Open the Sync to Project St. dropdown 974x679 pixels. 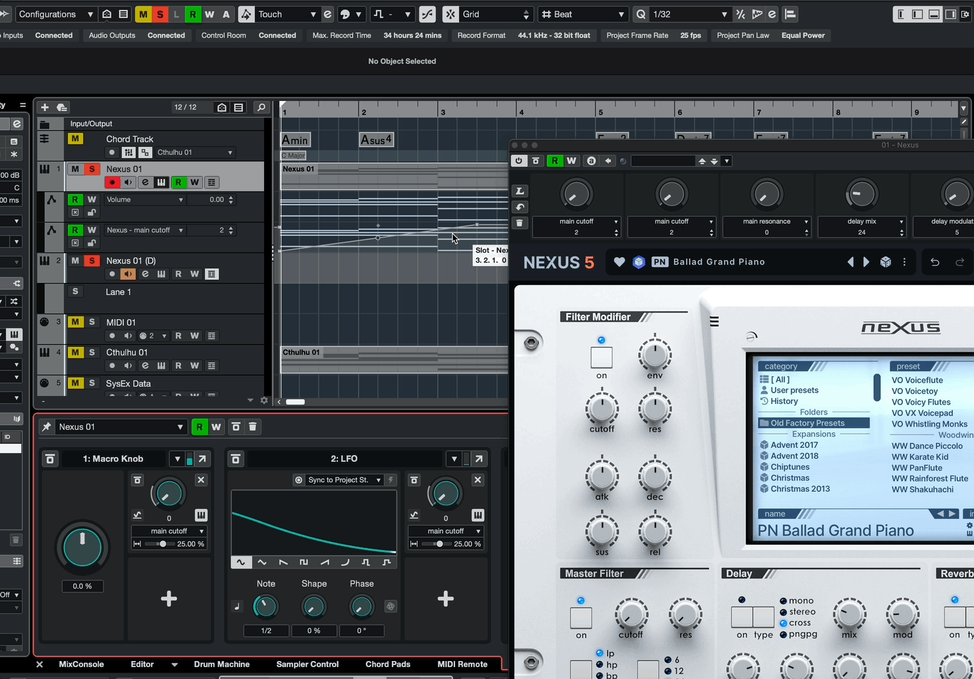(x=338, y=480)
